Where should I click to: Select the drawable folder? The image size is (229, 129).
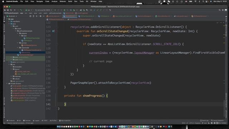[17, 67]
